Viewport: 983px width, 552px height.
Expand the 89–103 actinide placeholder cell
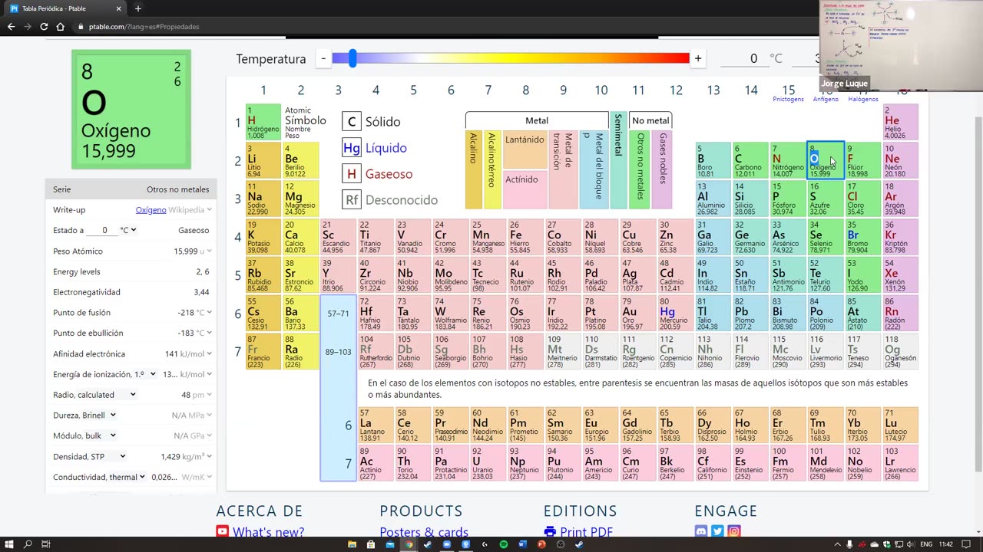338,352
